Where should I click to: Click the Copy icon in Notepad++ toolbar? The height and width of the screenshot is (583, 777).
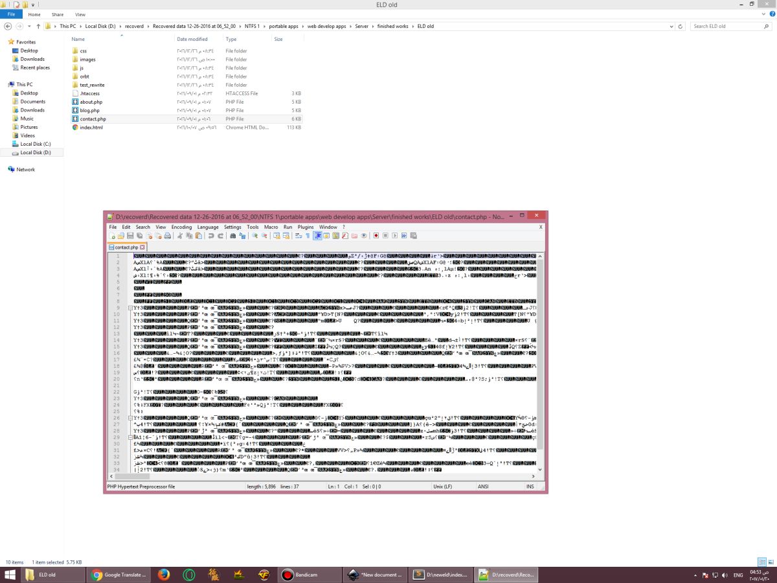pos(189,236)
